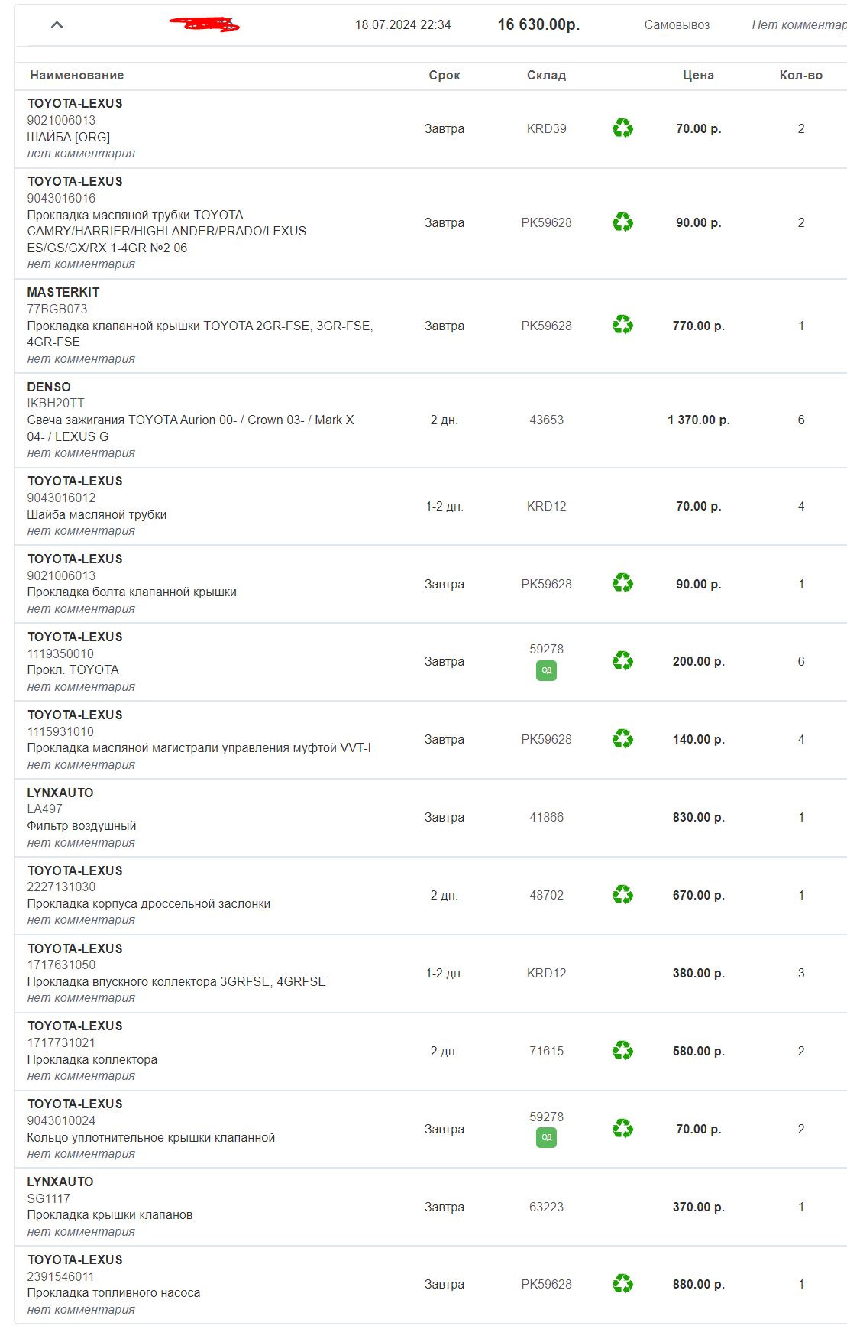Viewport: 847px width, 1326px height.
Task: Click recycle icon in VVT-I gasket row
Action: (x=622, y=739)
